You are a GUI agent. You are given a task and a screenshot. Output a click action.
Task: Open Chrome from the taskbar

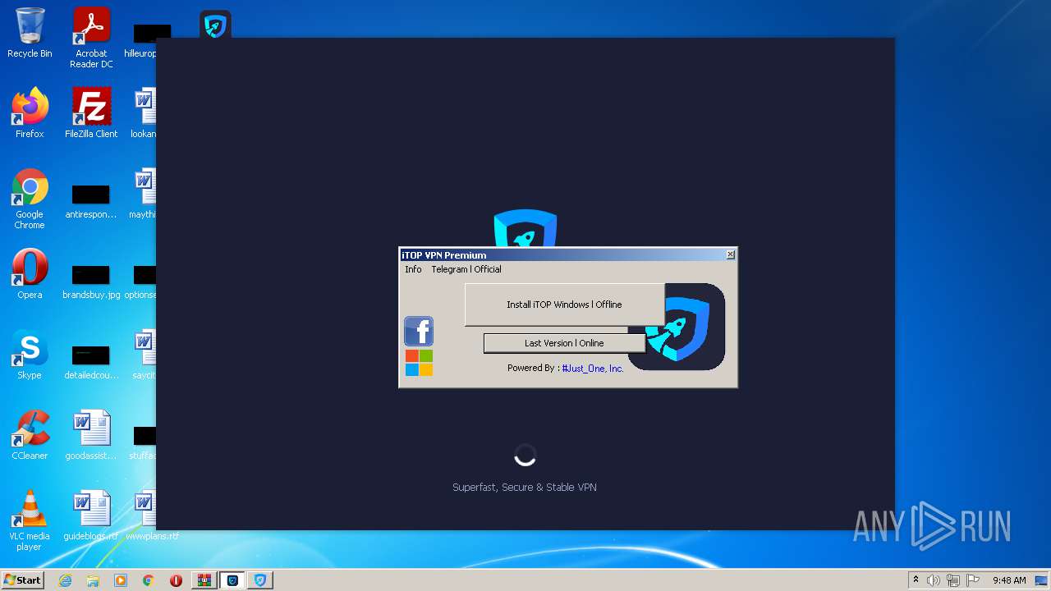tap(149, 580)
